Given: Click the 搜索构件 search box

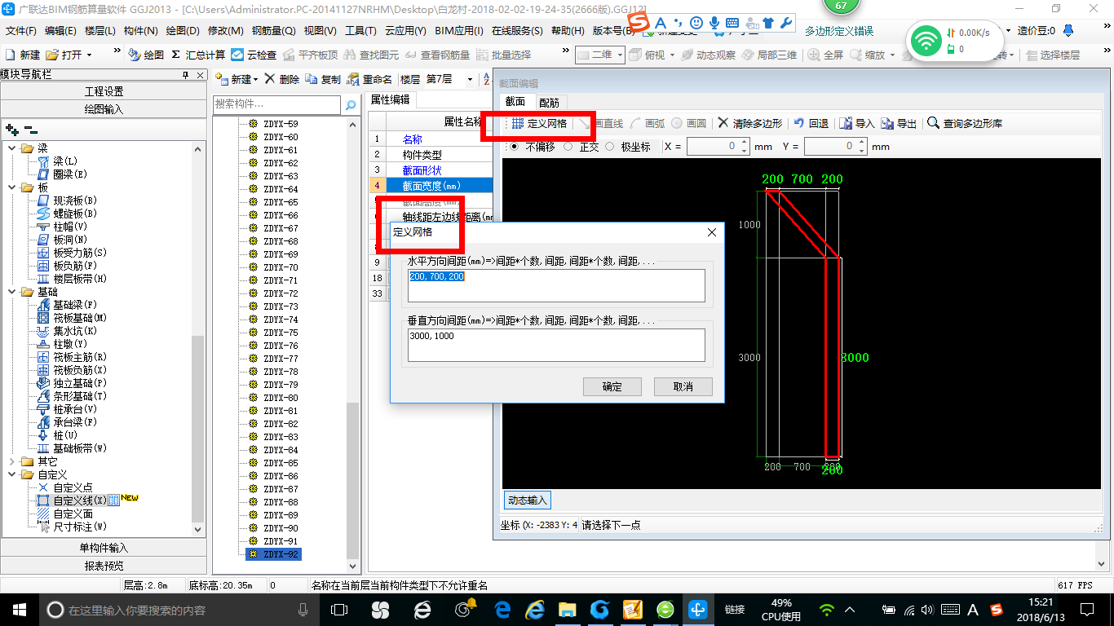Looking at the screenshot, I should click(276, 105).
